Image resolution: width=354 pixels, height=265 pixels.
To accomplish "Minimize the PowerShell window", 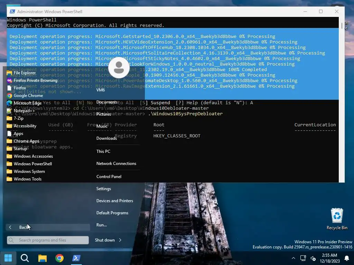I will 305,11.
